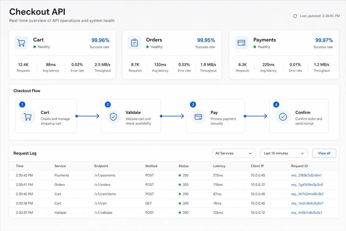Open request req_1m2n3b4v5c6x7
The height and width of the screenshot is (231, 346).
[x=307, y=203]
